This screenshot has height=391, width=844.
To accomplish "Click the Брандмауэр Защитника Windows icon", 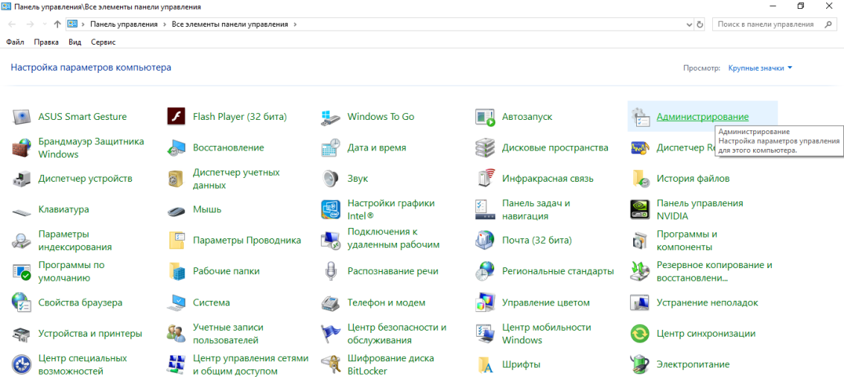I will 21,147.
